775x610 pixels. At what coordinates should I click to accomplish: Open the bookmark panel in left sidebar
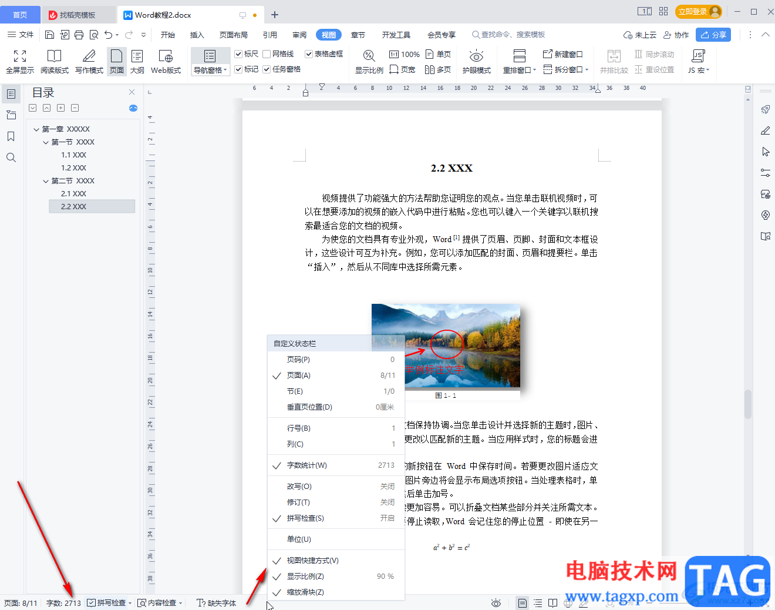[11, 136]
